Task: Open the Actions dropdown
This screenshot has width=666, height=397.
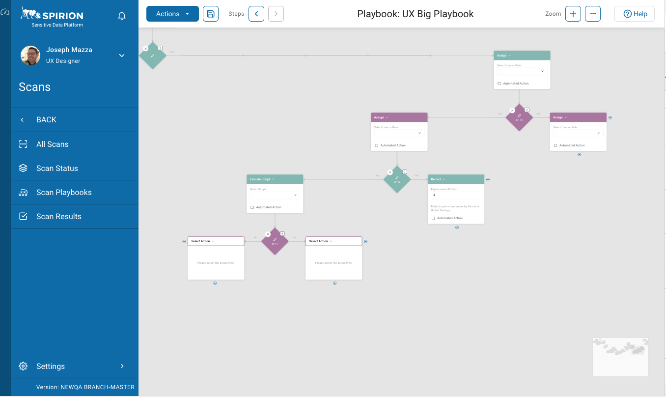Action: 172,14
